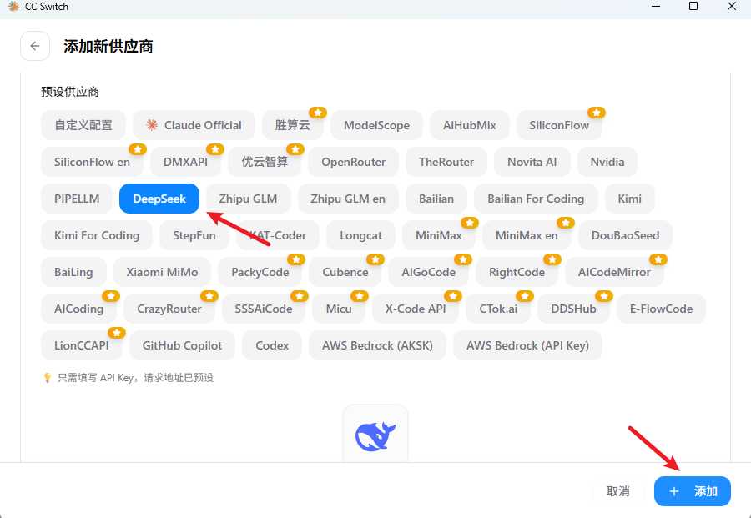Choose CrazyRouter provider preset
The width and height of the screenshot is (751, 518).
coord(169,309)
